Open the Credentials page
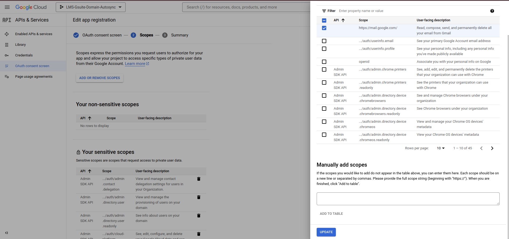 click(x=24, y=55)
